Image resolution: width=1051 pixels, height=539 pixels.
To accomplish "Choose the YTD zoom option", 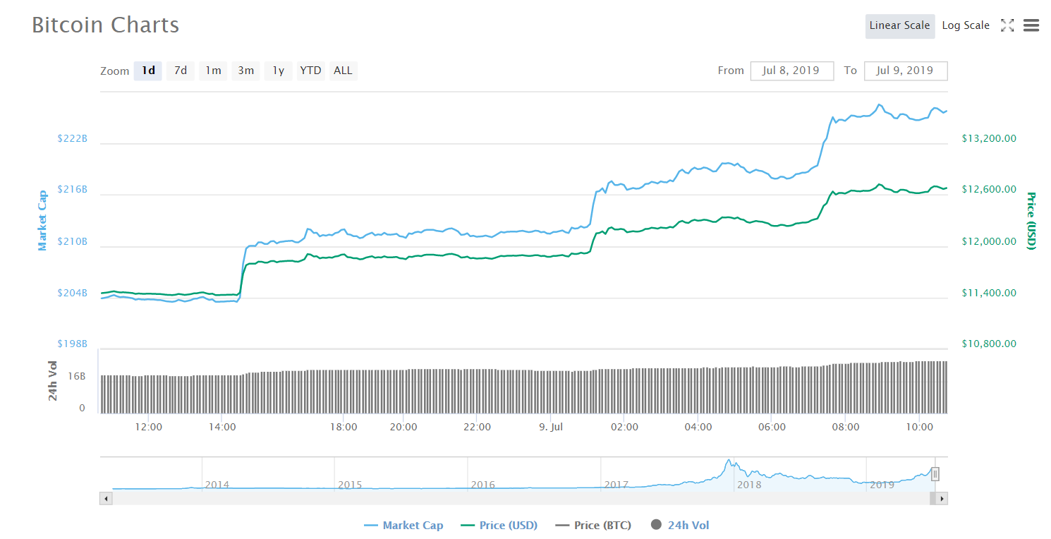I will [310, 71].
